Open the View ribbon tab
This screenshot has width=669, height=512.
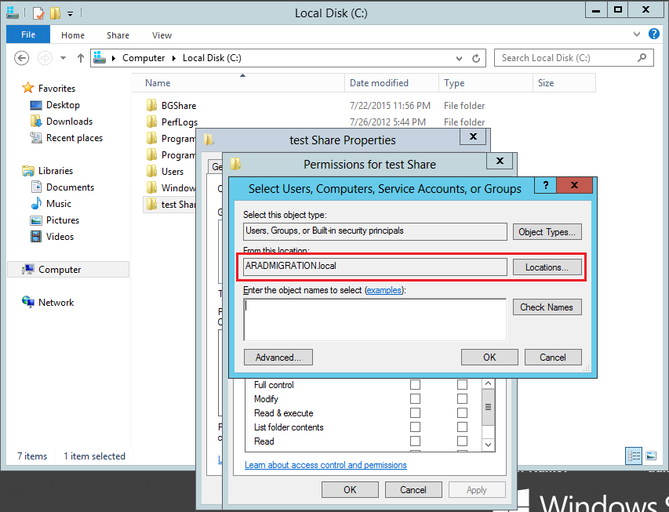click(x=162, y=35)
